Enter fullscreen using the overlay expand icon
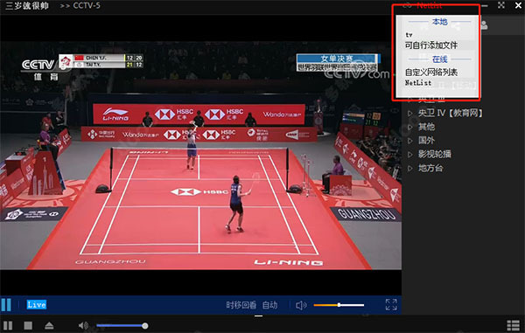 tap(391, 304)
